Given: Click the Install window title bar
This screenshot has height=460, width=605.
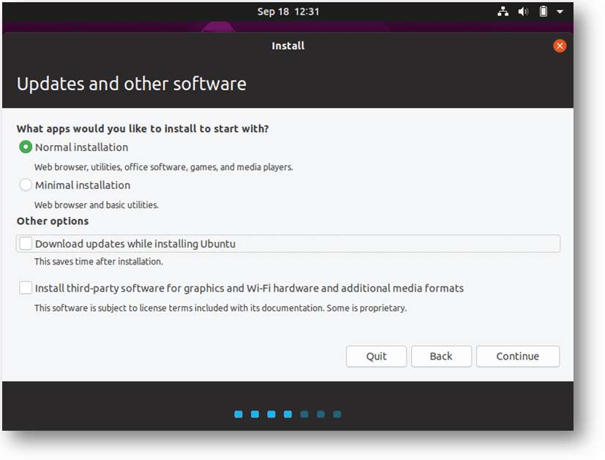Looking at the screenshot, I should [288, 46].
